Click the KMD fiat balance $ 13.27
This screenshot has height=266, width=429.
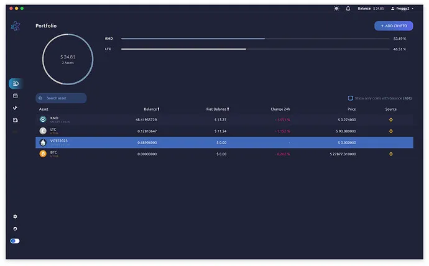220,120
